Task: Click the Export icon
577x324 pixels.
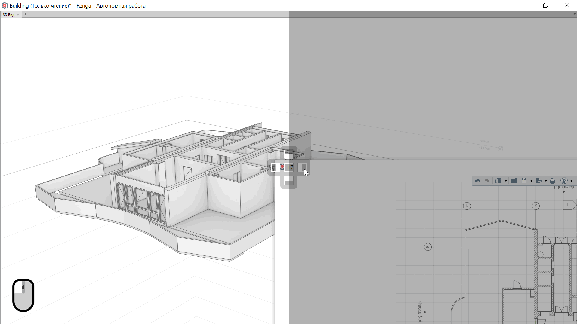Action: tap(539, 181)
